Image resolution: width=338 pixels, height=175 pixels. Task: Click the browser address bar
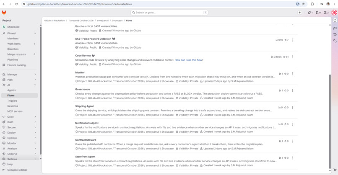[x=159, y=4]
